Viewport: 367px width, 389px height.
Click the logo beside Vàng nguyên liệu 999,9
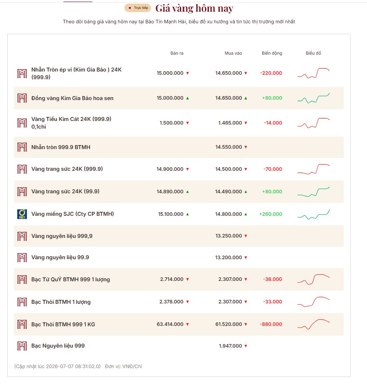pos(22,236)
